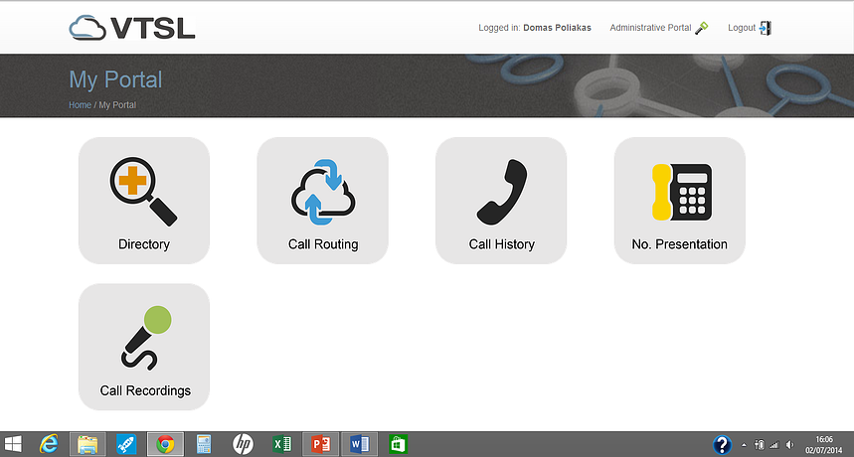The width and height of the screenshot is (854, 457).
Task: Switch to PowerPoint in taskbar
Action: 321,444
